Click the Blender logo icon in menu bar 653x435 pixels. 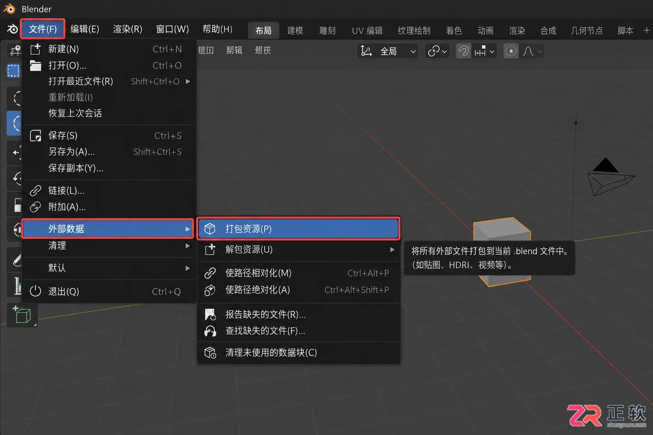[12, 29]
